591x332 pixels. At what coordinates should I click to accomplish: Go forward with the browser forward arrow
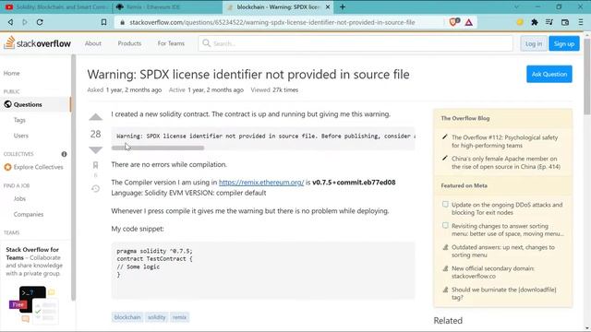[25, 22]
